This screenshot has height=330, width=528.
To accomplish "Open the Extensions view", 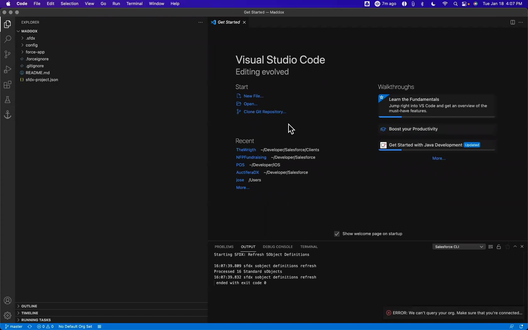I will coord(7,85).
